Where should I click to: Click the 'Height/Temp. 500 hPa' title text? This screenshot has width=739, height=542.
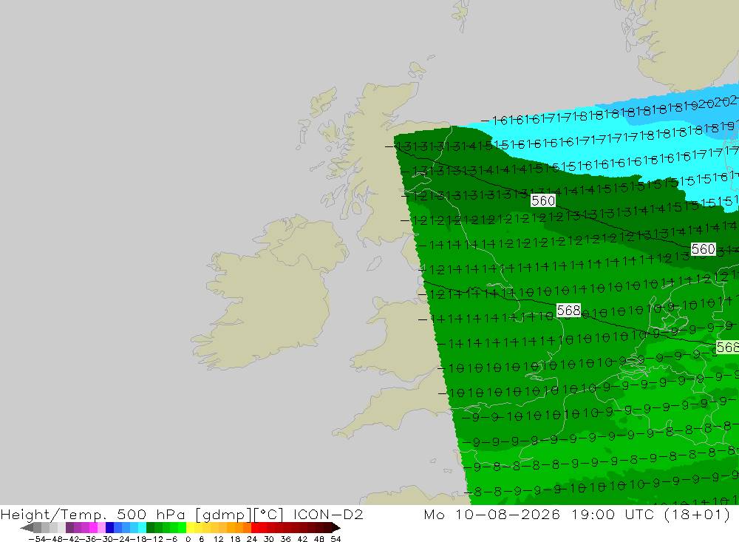[x=93, y=515]
